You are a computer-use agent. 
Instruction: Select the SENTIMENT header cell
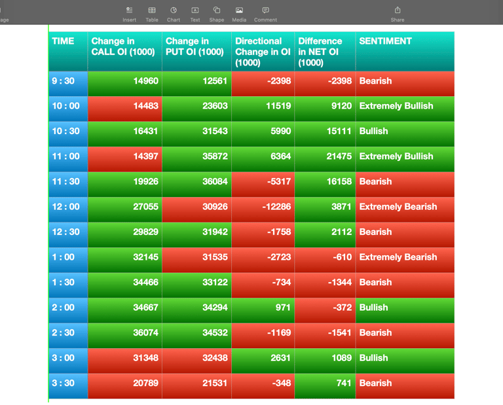point(405,51)
